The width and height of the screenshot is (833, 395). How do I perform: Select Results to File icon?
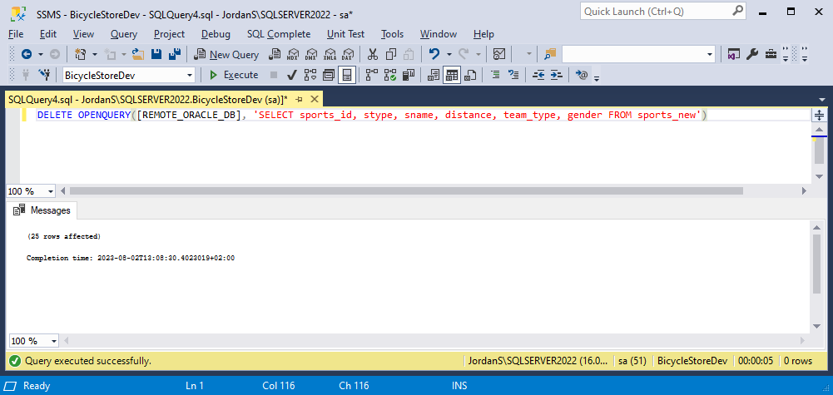pyautogui.click(x=469, y=75)
